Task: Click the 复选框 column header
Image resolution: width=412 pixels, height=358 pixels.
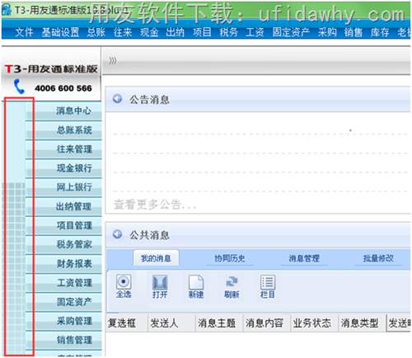Action: pyautogui.click(x=127, y=323)
